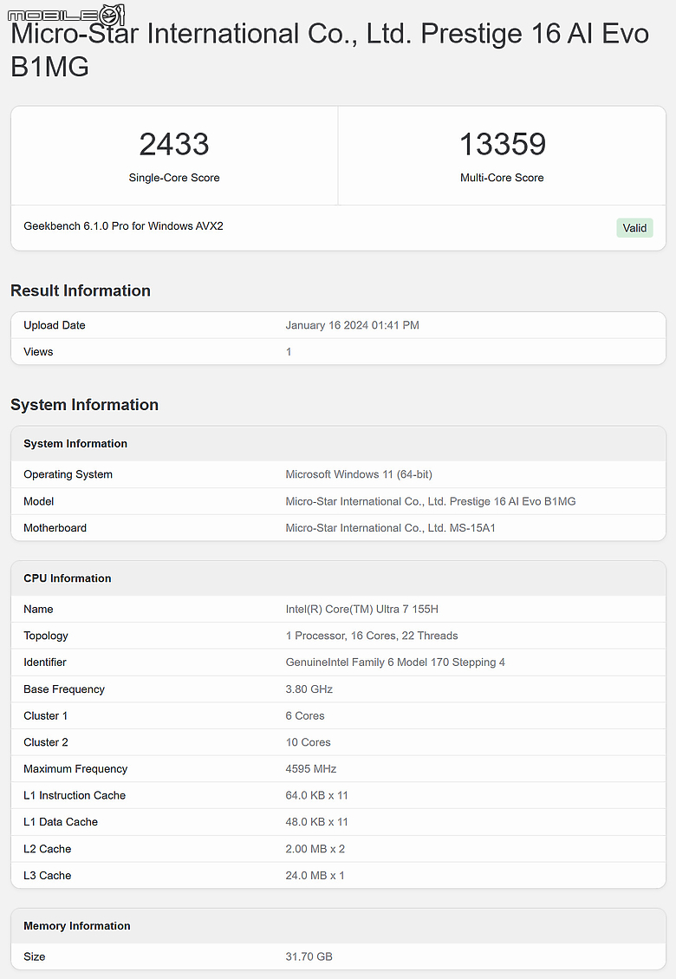Click the Motherboard MS-15A1 value

pyautogui.click(x=390, y=528)
